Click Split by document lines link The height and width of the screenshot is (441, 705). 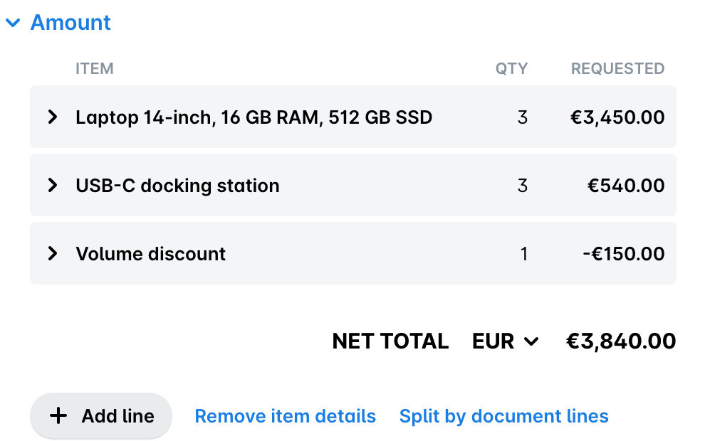coord(503,416)
